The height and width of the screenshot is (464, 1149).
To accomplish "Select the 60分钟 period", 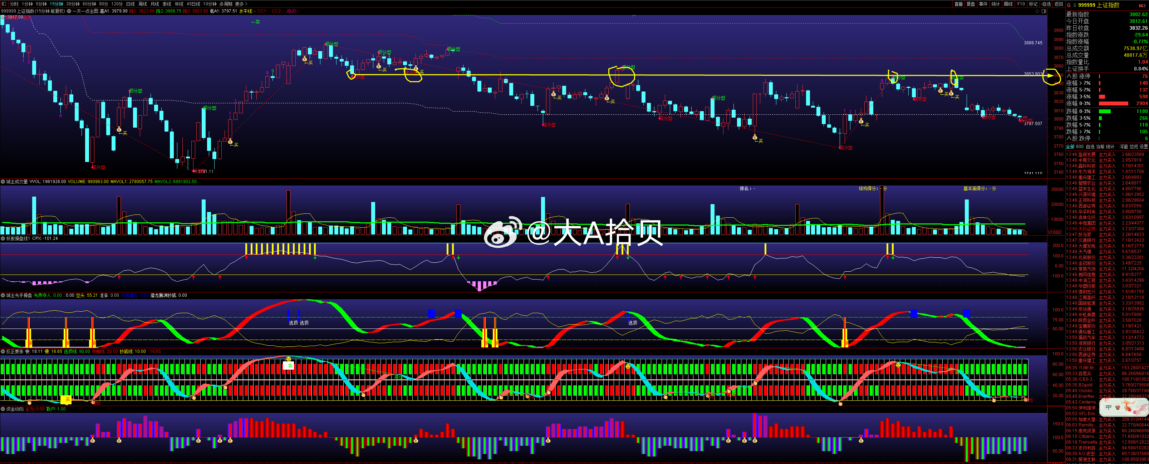I will [x=89, y=4].
